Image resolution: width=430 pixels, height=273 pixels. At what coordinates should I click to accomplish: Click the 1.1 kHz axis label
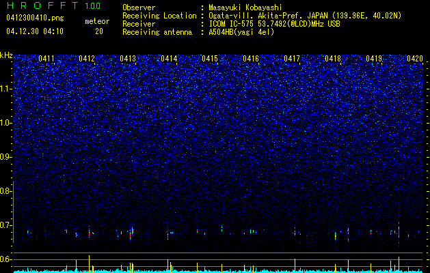(5, 89)
